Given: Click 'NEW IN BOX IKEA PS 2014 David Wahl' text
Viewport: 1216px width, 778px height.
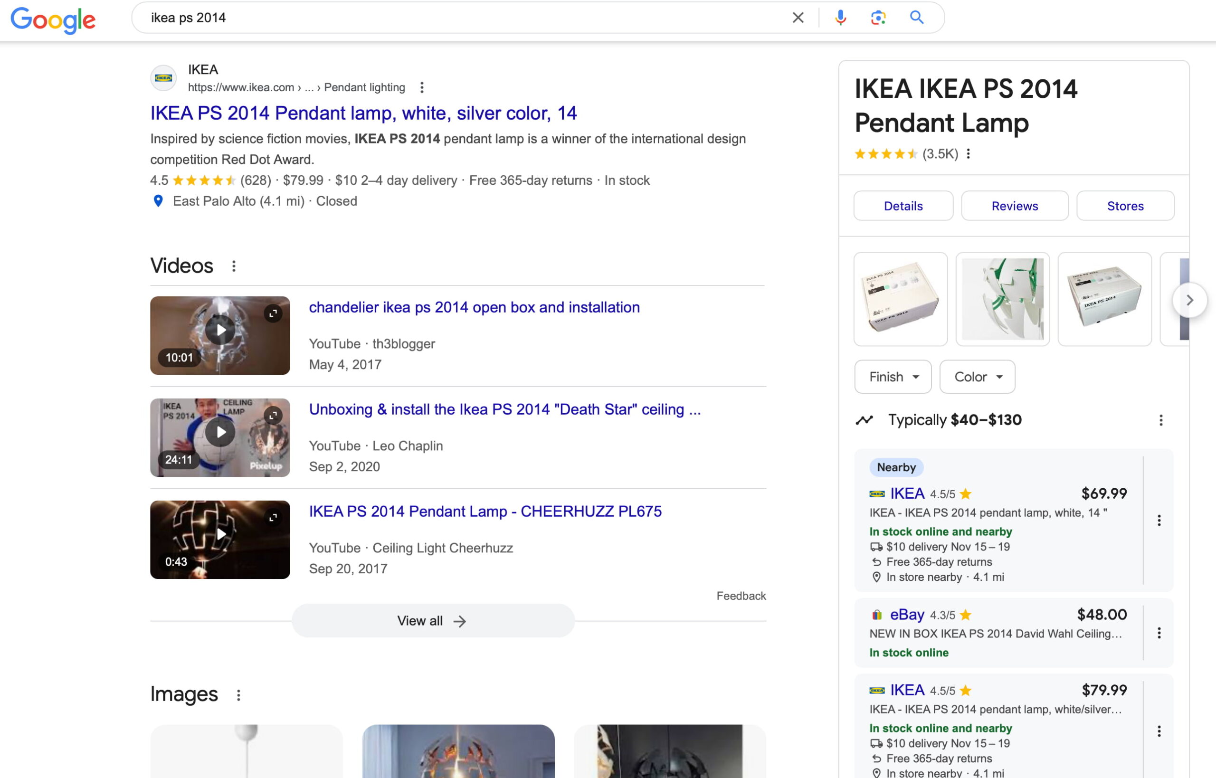Looking at the screenshot, I should point(995,634).
